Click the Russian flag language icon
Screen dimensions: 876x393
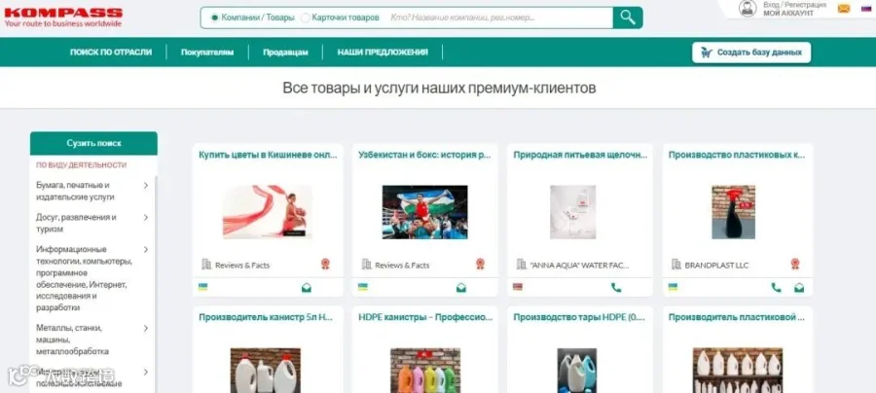866,8
